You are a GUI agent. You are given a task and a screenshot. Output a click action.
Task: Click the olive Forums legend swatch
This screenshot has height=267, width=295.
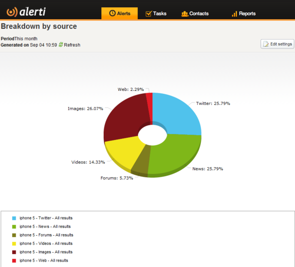pyautogui.click(x=14, y=235)
